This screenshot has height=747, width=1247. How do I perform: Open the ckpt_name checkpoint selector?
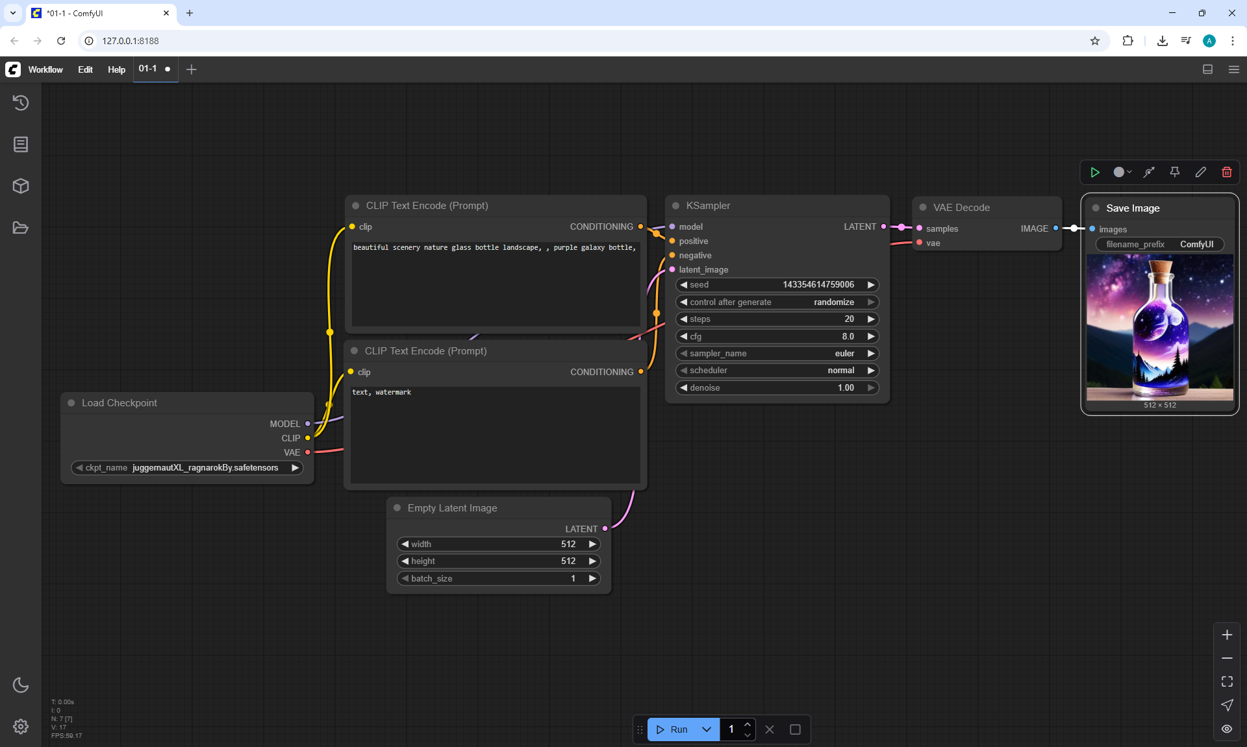[187, 467]
